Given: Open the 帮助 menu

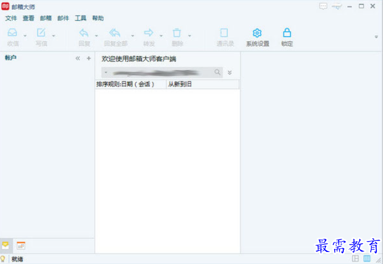Looking at the screenshot, I should tap(98, 18).
